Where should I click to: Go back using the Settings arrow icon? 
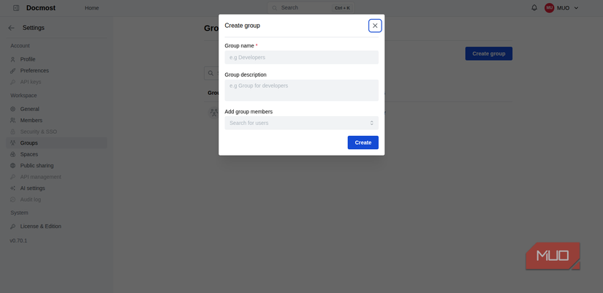[12, 28]
